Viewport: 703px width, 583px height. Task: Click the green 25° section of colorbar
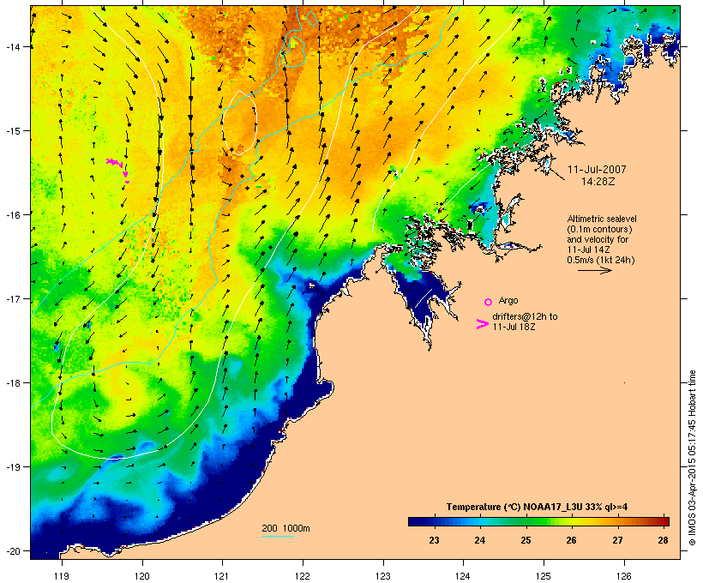[x=526, y=521]
